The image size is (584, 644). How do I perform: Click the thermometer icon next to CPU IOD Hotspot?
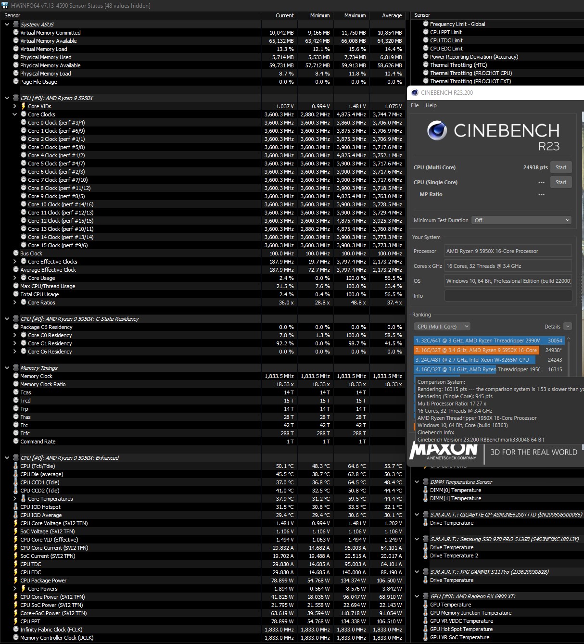pyautogui.click(x=16, y=507)
